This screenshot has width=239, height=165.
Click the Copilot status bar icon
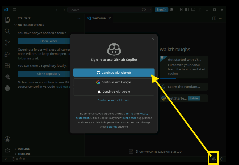214,159
